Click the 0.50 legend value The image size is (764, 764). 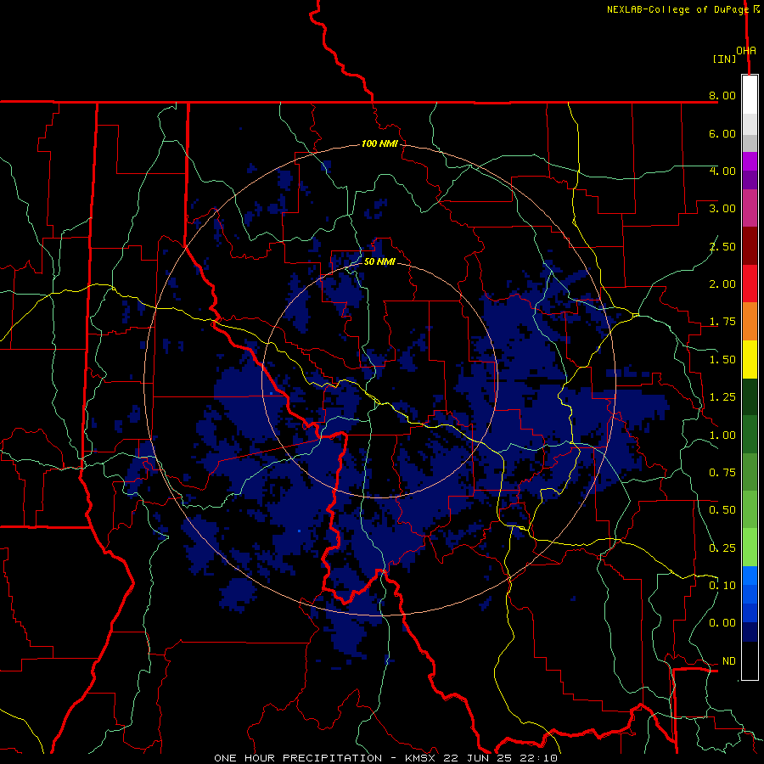(x=722, y=510)
